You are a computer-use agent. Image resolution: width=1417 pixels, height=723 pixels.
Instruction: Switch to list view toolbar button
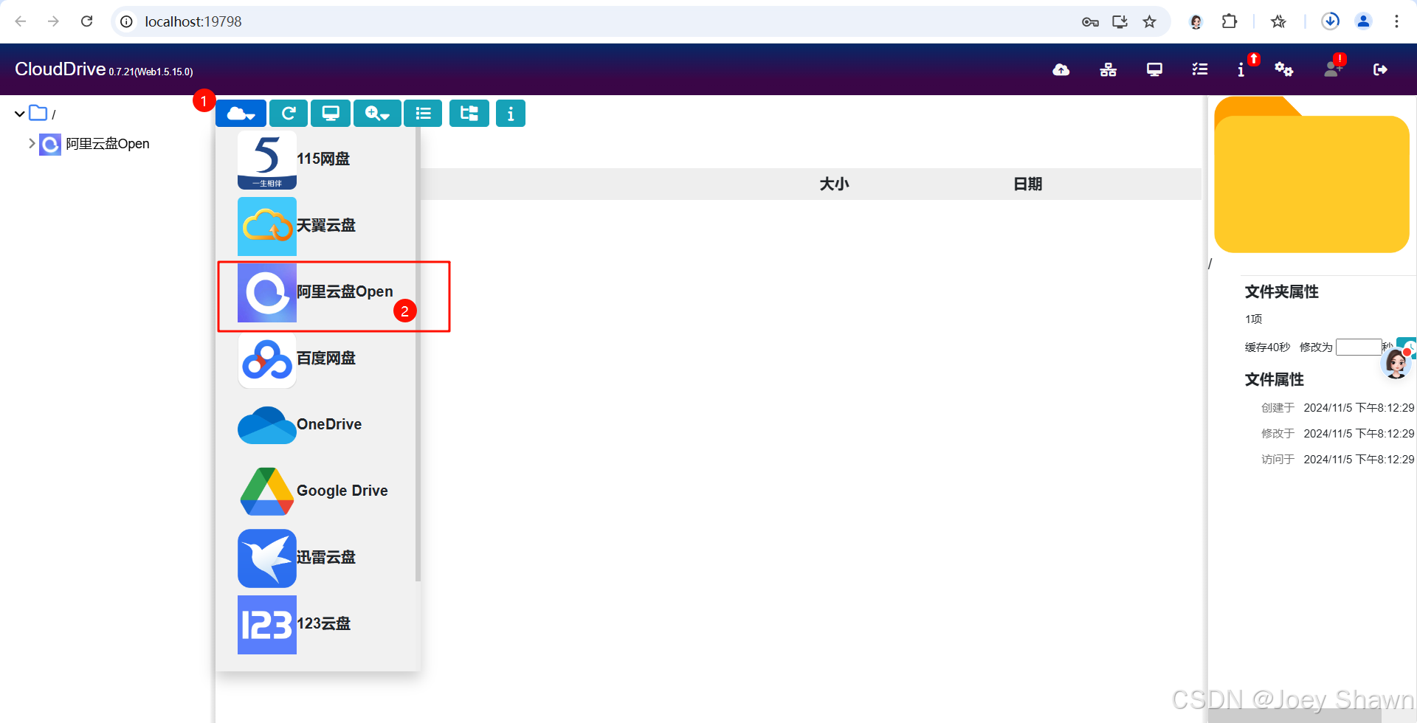423,114
